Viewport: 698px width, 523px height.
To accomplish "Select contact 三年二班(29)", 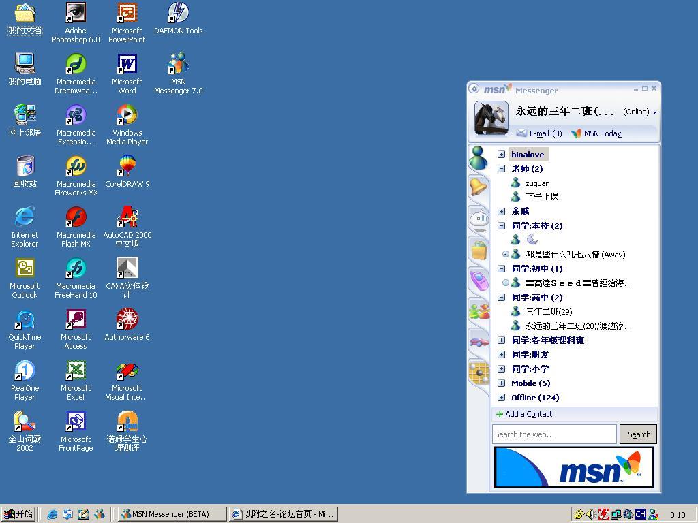I will coord(541,312).
